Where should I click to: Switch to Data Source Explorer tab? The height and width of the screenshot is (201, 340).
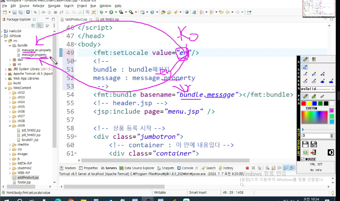(137, 168)
